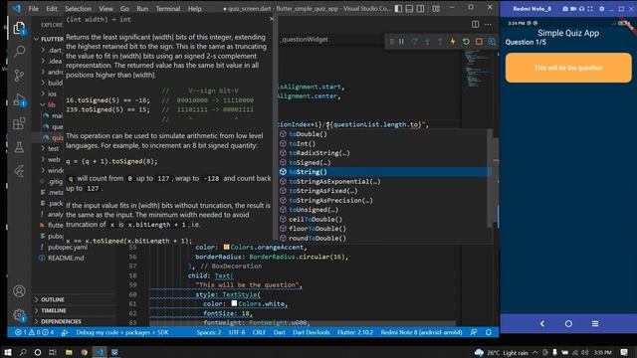This screenshot has width=637, height=358.
Task: Expand the test folder
Action: [51, 148]
